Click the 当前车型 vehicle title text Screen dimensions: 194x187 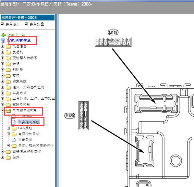click(46, 4)
